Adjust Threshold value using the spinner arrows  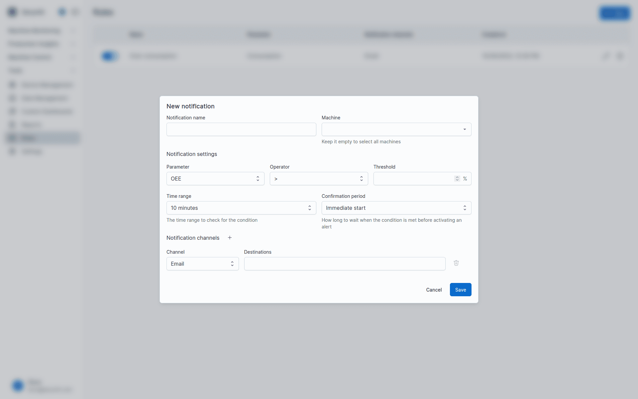[x=457, y=179]
